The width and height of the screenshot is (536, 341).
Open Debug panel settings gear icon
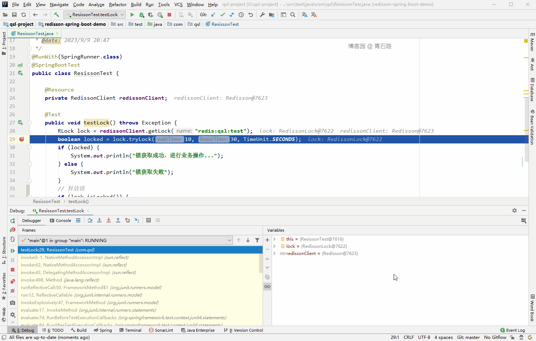[x=514, y=210]
